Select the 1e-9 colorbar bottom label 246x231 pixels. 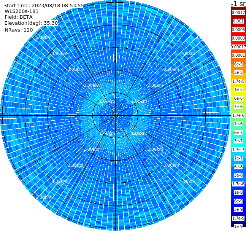tap(238, 226)
